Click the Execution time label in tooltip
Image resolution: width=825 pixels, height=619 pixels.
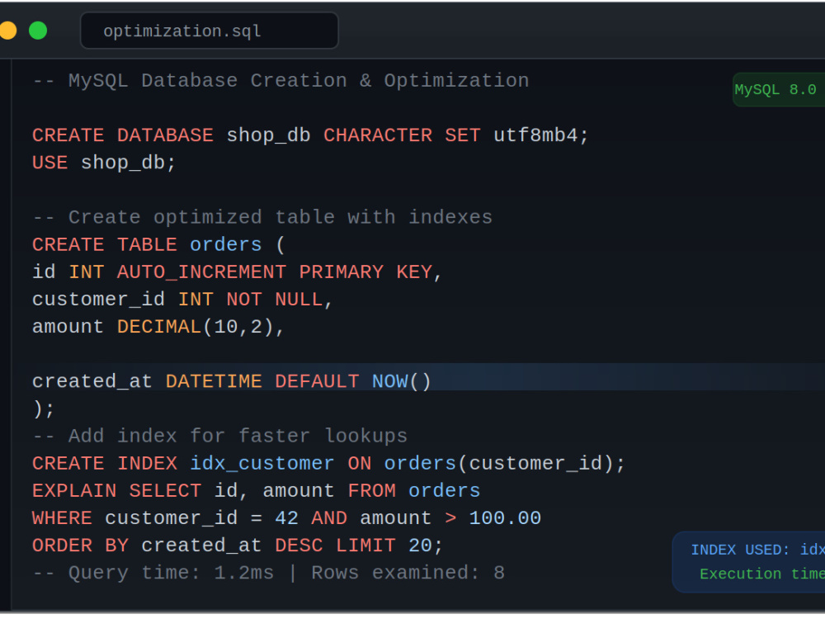pyautogui.click(x=761, y=574)
